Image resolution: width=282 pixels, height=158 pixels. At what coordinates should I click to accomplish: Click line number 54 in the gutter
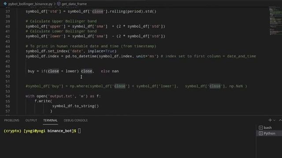pyautogui.click(x=8, y=96)
